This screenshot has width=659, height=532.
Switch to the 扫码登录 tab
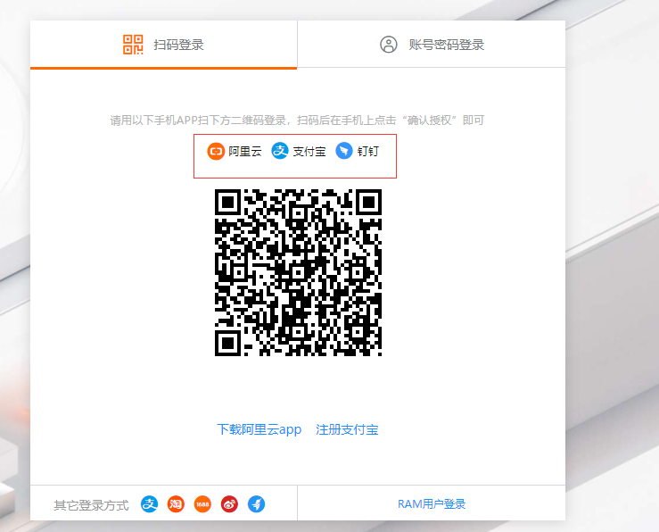tap(163, 44)
